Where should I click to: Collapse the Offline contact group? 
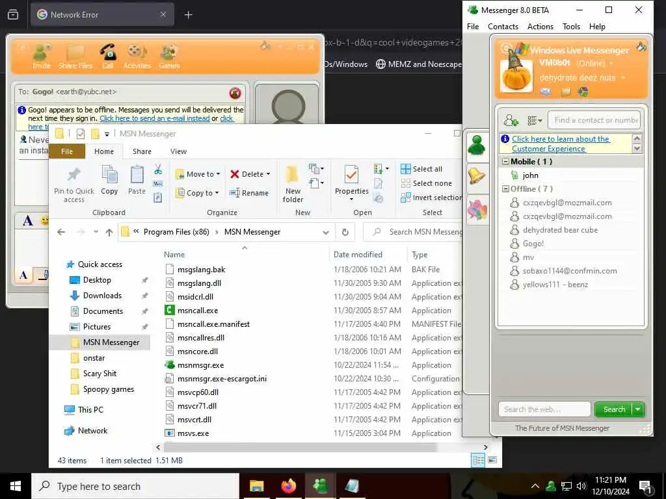(505, 189)
